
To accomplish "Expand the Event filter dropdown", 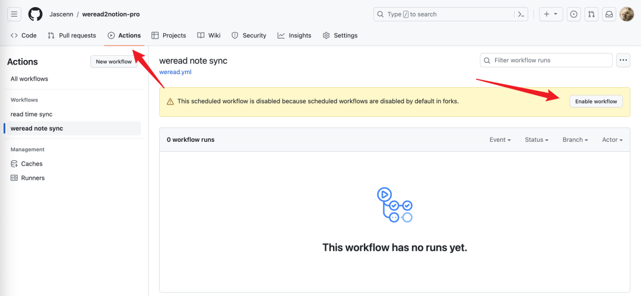I will click(500, 140).
